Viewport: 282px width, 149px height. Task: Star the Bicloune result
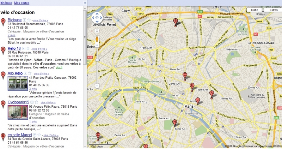click(29, 20)
